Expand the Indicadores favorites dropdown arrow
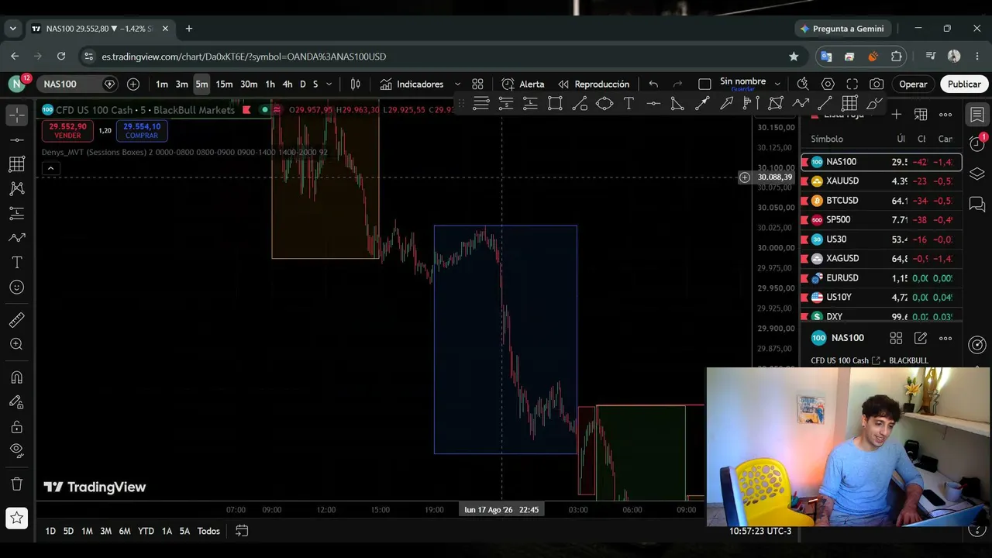 click(x=457, y=84)
